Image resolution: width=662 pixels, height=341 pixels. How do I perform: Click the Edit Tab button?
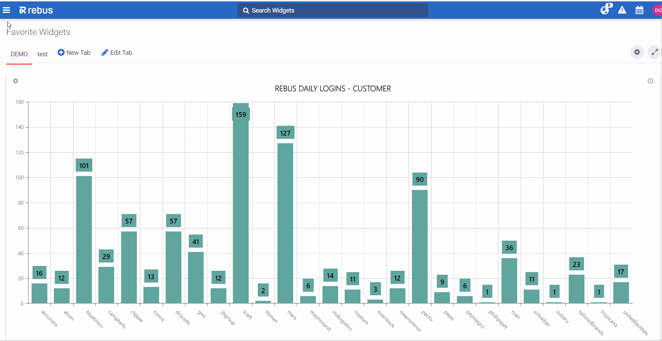117,52
